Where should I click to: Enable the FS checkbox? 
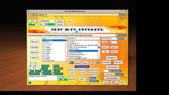click(x=30, y=71)
